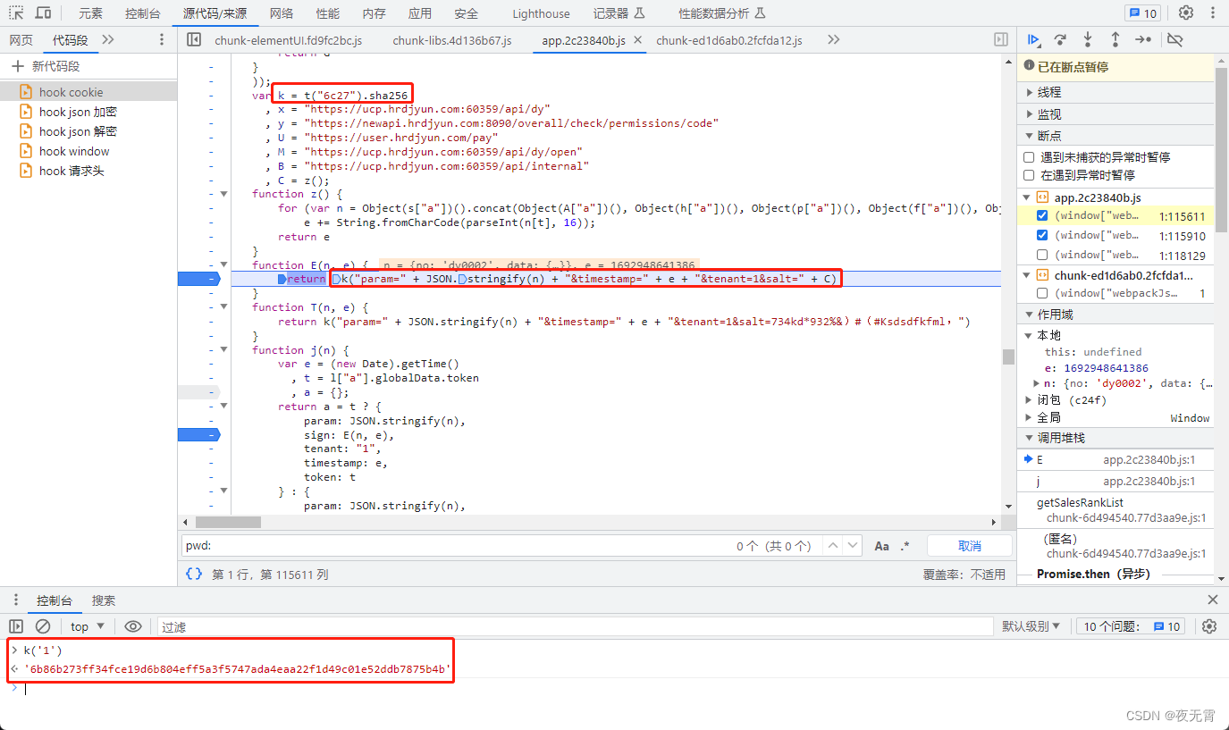Enable pause on uncaught exceptions checkbox
The height and width of the screenshot is (730, 1229).
1029,157
